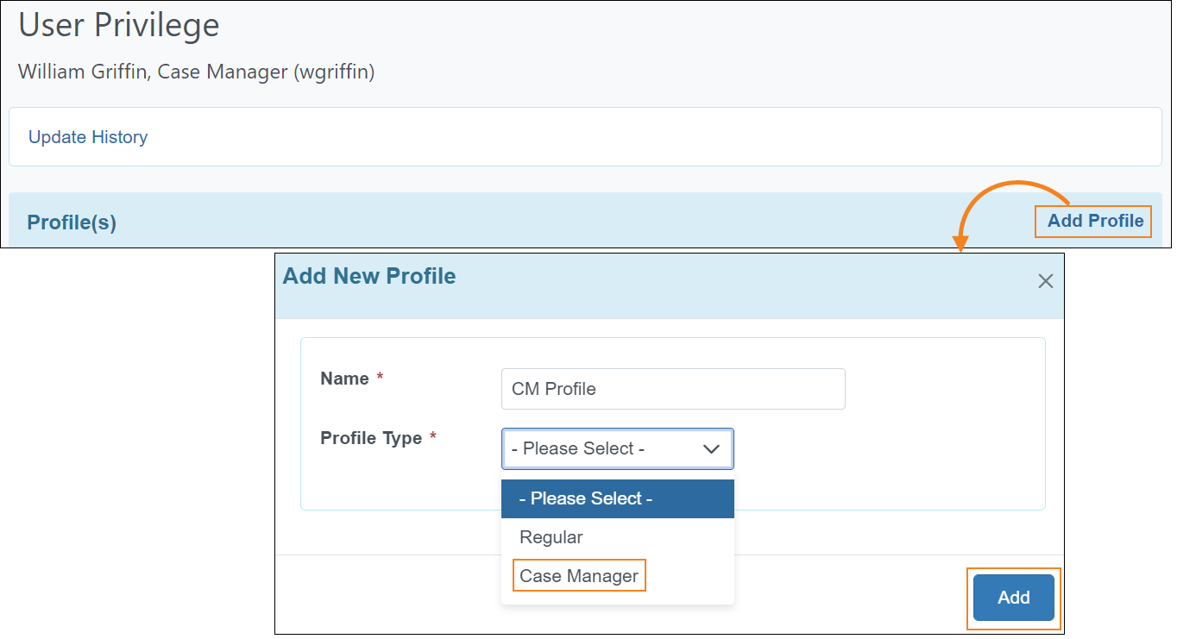Choose Case Manager profile type
The image size is (1177, 639).
[578, 574]
